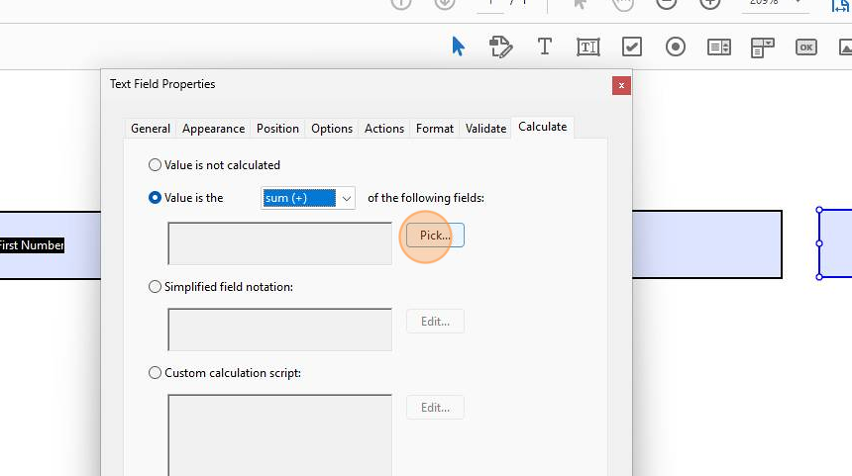Switch to the Appearance tab
Image resolution: width=852 pixels, height=476 pixels.
coord(214,129)
